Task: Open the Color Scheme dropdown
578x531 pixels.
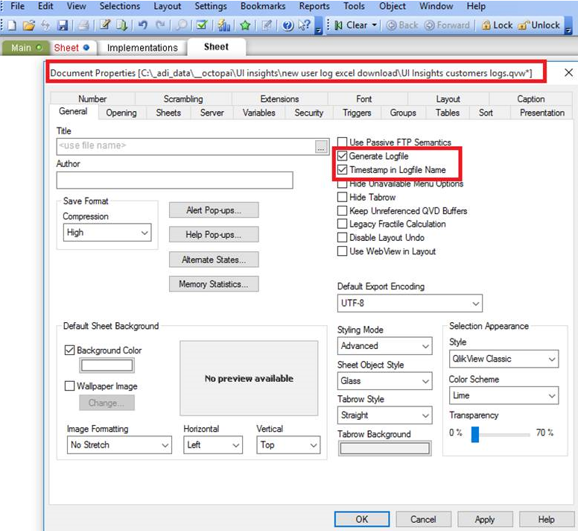Action: (x=503, y=396)
